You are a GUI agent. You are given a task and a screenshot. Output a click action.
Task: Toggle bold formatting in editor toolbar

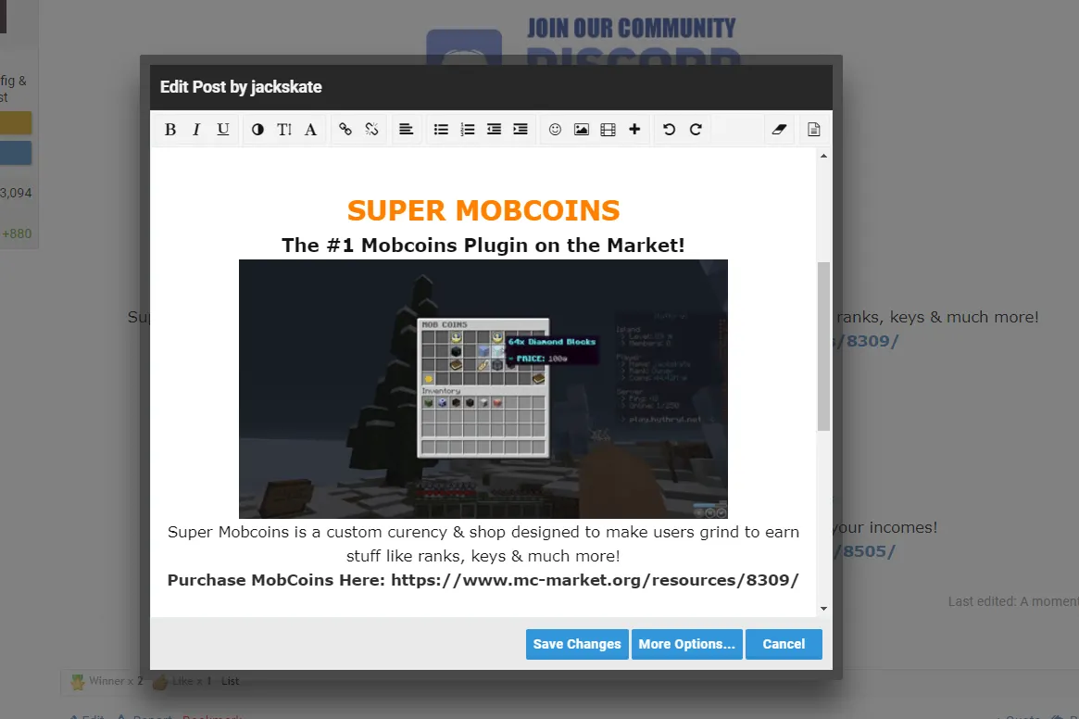(x=170, y=130)
